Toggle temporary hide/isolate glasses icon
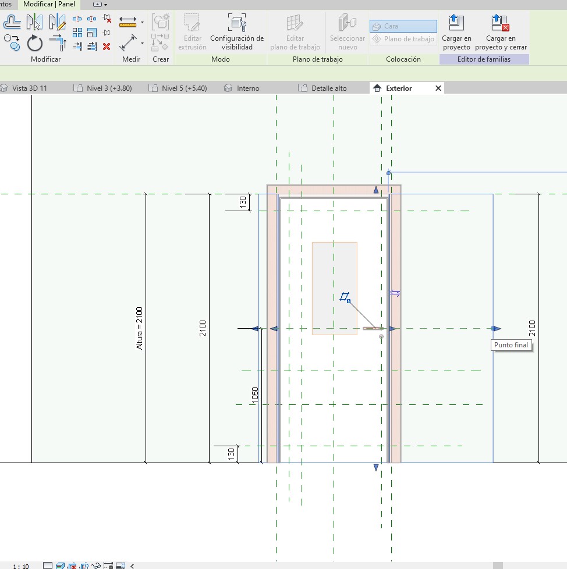567x569 pixels. 97,566
